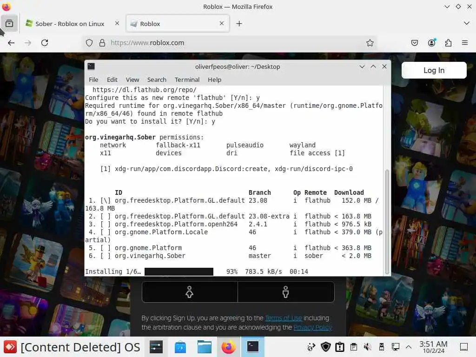Open the Firefox account icon
The height and width of the screenshot is (357, 476).
431,43
